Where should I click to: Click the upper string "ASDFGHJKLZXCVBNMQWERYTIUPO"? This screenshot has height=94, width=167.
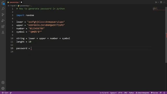pos(46,25)
